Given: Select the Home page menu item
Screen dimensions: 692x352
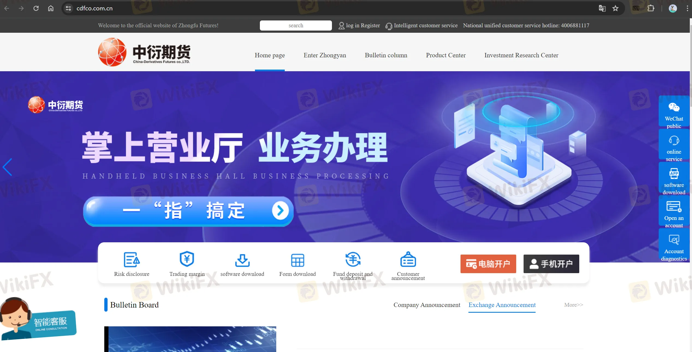Looking at the screenshot, I should point(269,55).
